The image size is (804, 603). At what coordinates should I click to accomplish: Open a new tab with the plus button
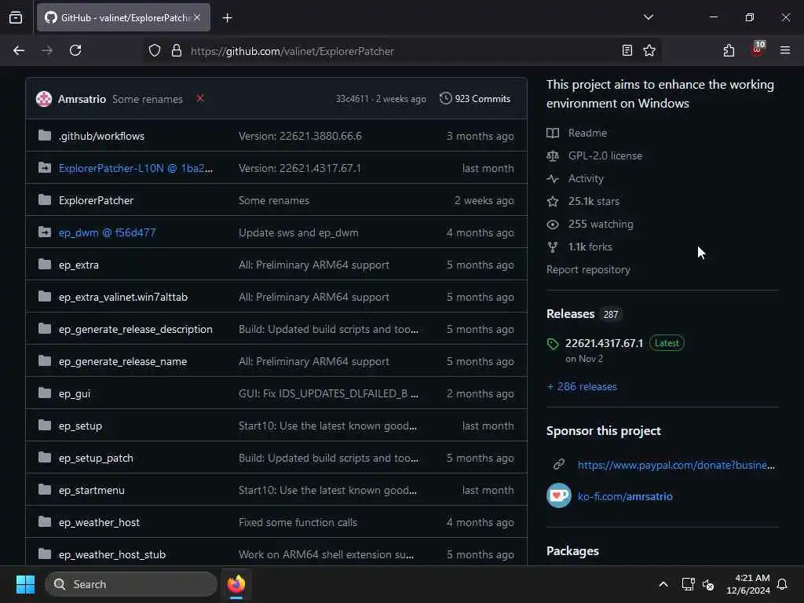(227, 18)
